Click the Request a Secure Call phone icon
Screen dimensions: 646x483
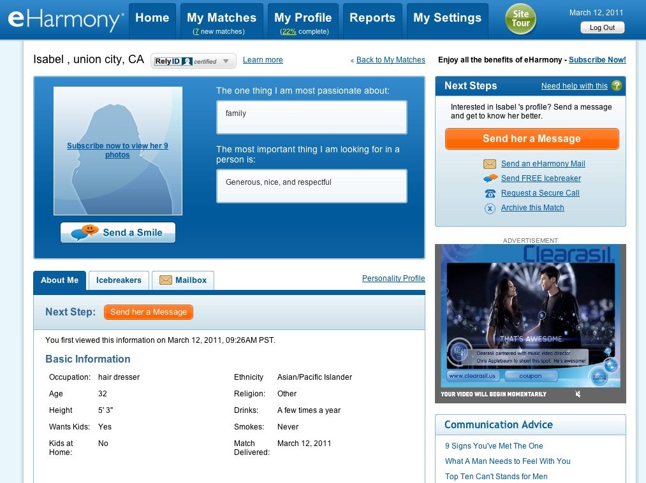[490, 193]
